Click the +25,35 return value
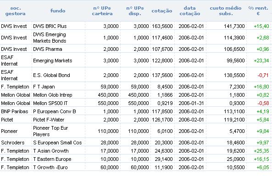This screenshot has height=176, width=272. coord(261,151)
